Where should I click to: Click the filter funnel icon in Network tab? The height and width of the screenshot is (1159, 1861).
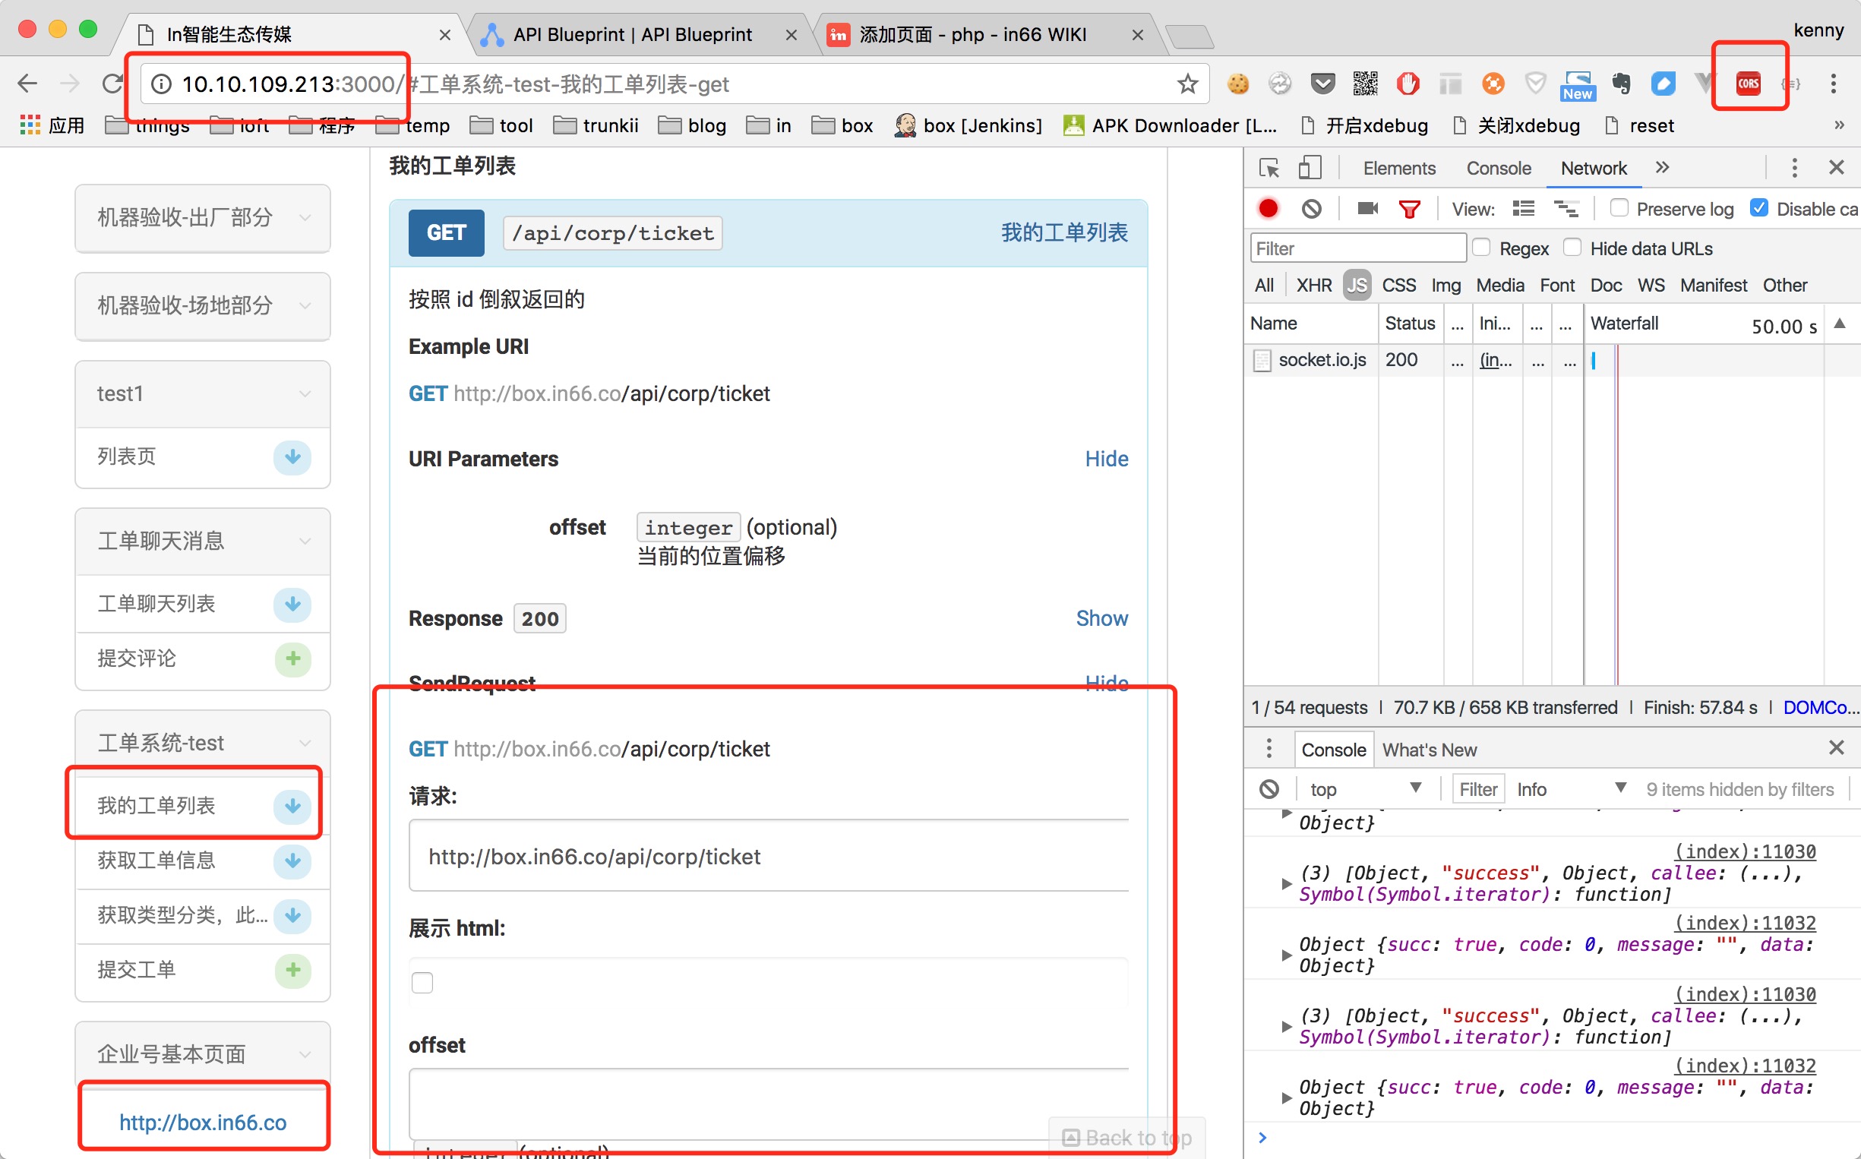(1410, 208)
